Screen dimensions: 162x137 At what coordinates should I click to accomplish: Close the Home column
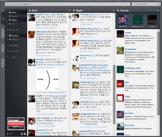click(69, 10)
